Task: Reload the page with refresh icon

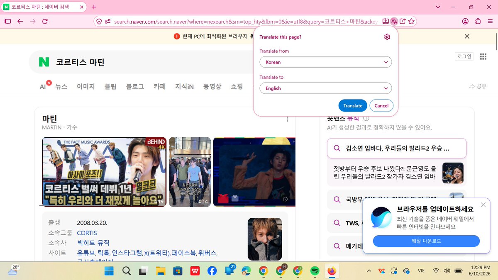Action: (46, 21)
